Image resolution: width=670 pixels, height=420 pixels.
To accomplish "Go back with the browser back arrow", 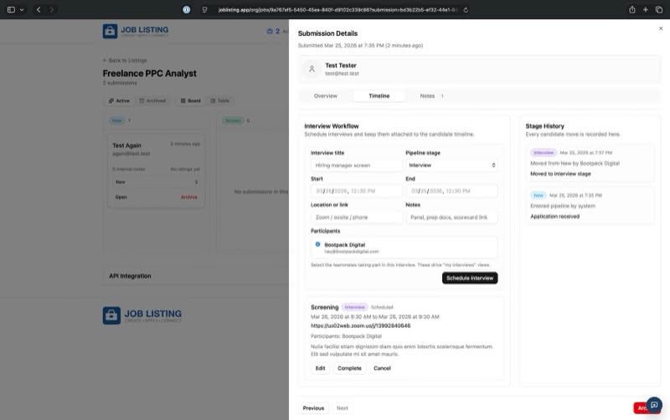I will click(39, 9).
